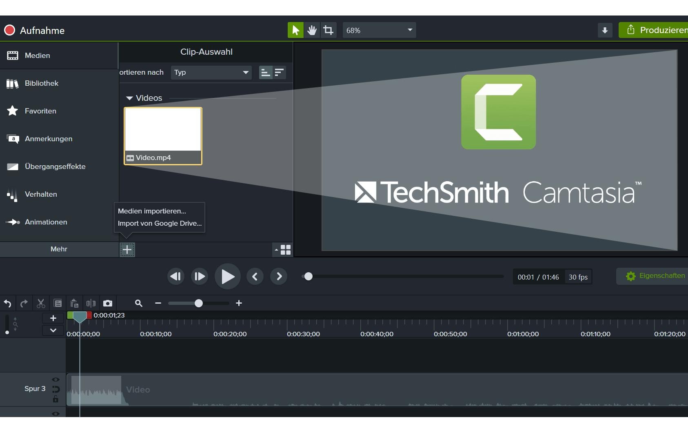This screenshot has width=688, height=433.
Task: Click the timeline zoom slider handle
Action: [199, 303]
